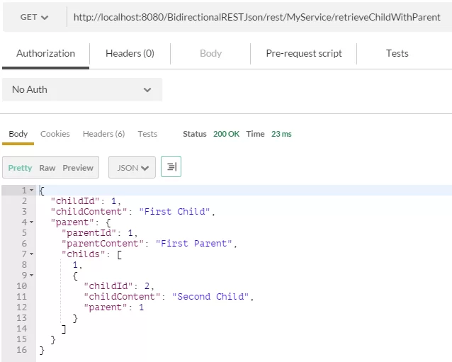Click the "parentContent" key on line 6

coord(102,244)
